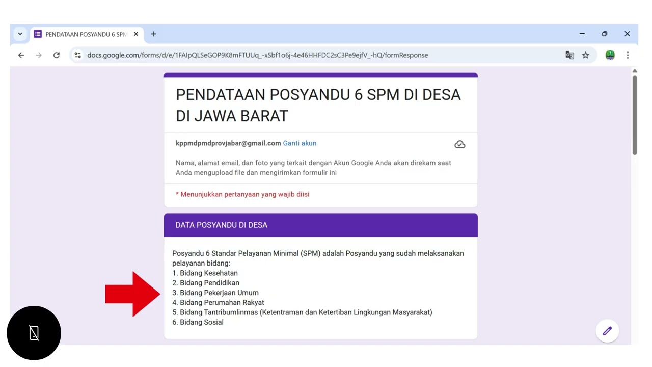Open a new browser tab
Viewport: 652px width, 367px height.
point(153,34)
